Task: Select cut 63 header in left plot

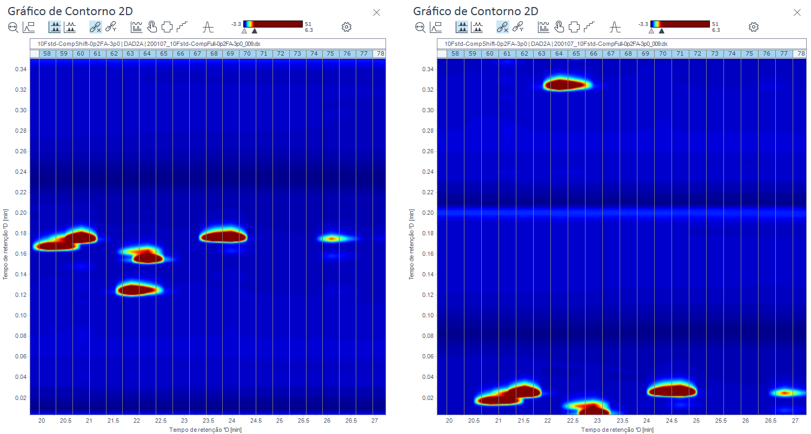Action: (x=131, y=53)
